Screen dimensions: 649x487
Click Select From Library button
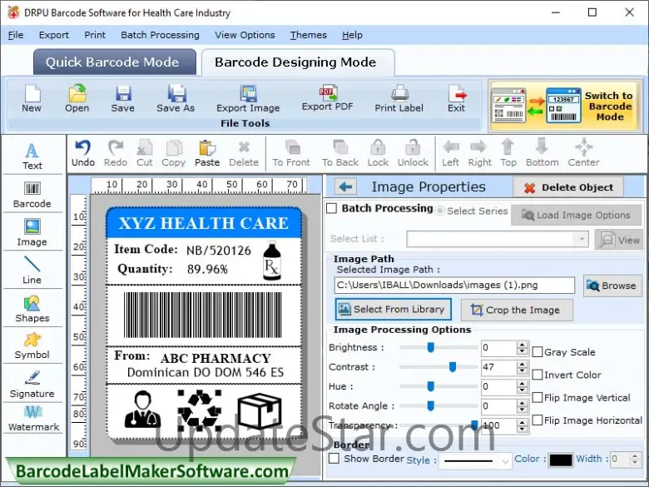[x=393, y=310]
